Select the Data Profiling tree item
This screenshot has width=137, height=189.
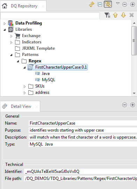(x=29, y=23)
